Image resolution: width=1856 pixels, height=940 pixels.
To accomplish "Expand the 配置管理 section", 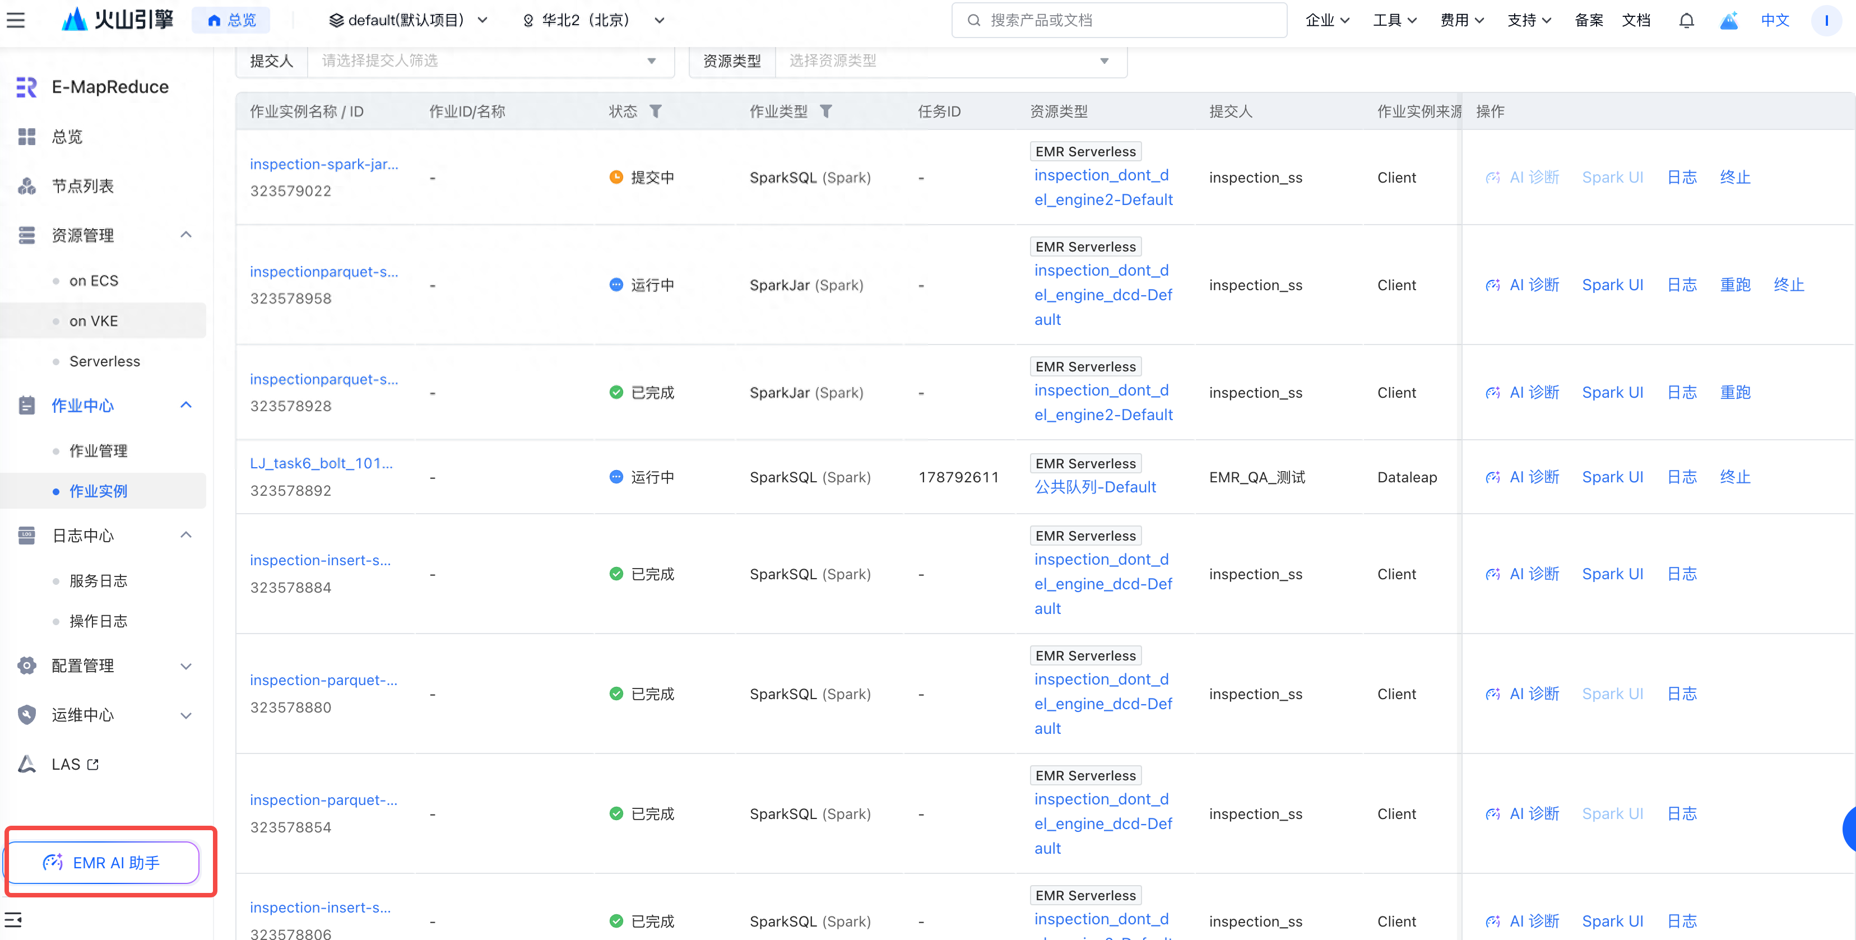I will pyautogui.click(x=186, y=666).
